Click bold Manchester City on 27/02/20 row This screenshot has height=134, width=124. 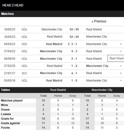click(97, 66)
